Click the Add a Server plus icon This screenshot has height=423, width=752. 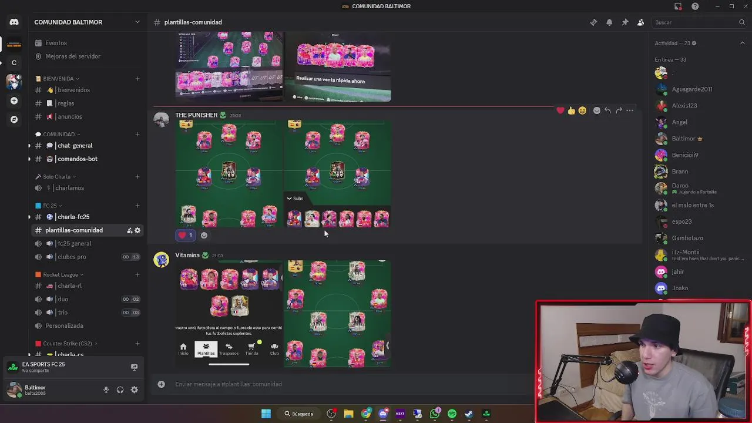pyautogui.click(x=14, y=100)
